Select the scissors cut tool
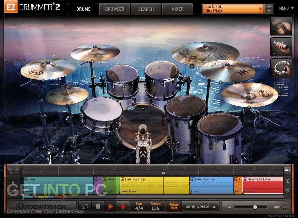The height and width of the screenshot is (218, 298). (x=13, y=191)
